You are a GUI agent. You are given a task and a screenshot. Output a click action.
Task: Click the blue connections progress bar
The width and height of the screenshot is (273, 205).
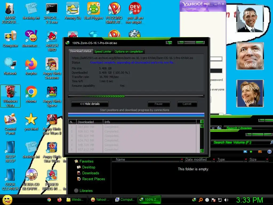point(136,115)
